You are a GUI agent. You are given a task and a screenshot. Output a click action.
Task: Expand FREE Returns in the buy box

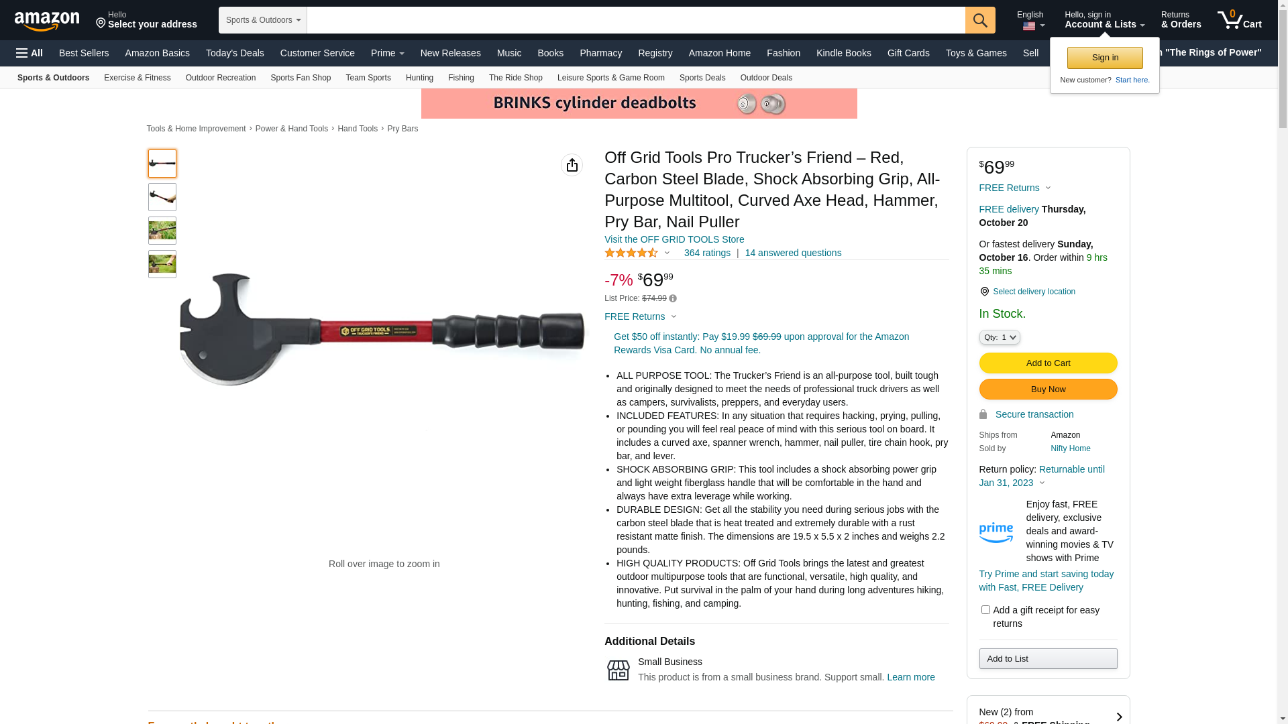1015,188
